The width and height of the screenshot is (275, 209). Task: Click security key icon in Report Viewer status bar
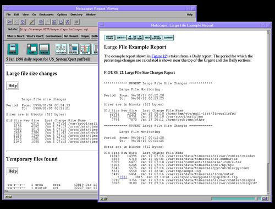8,196
